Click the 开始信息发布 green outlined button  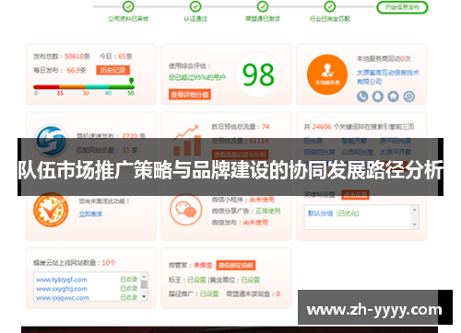click(402, 7)
